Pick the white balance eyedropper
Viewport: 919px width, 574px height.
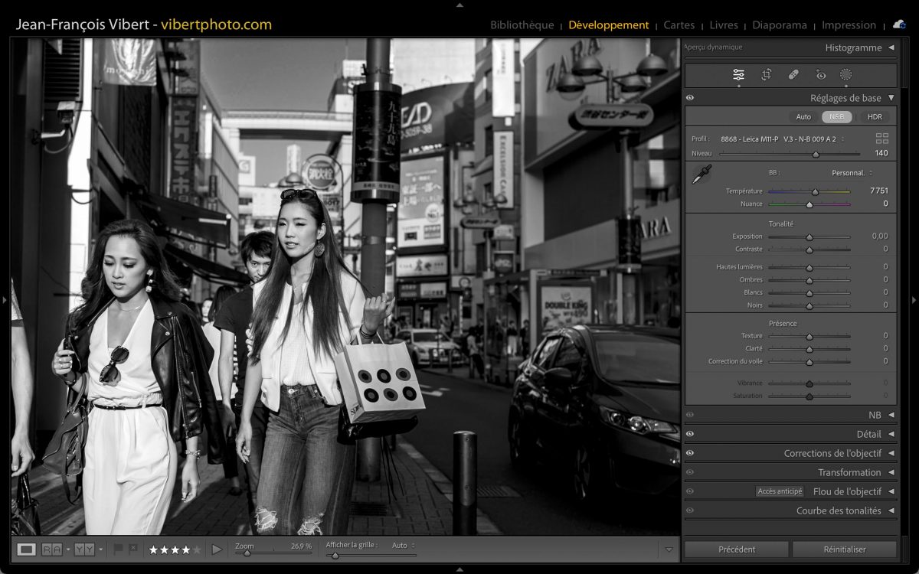701,174
